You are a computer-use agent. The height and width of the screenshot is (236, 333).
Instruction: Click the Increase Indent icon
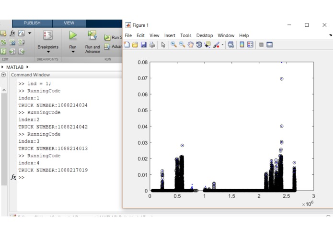coord(12,51)
